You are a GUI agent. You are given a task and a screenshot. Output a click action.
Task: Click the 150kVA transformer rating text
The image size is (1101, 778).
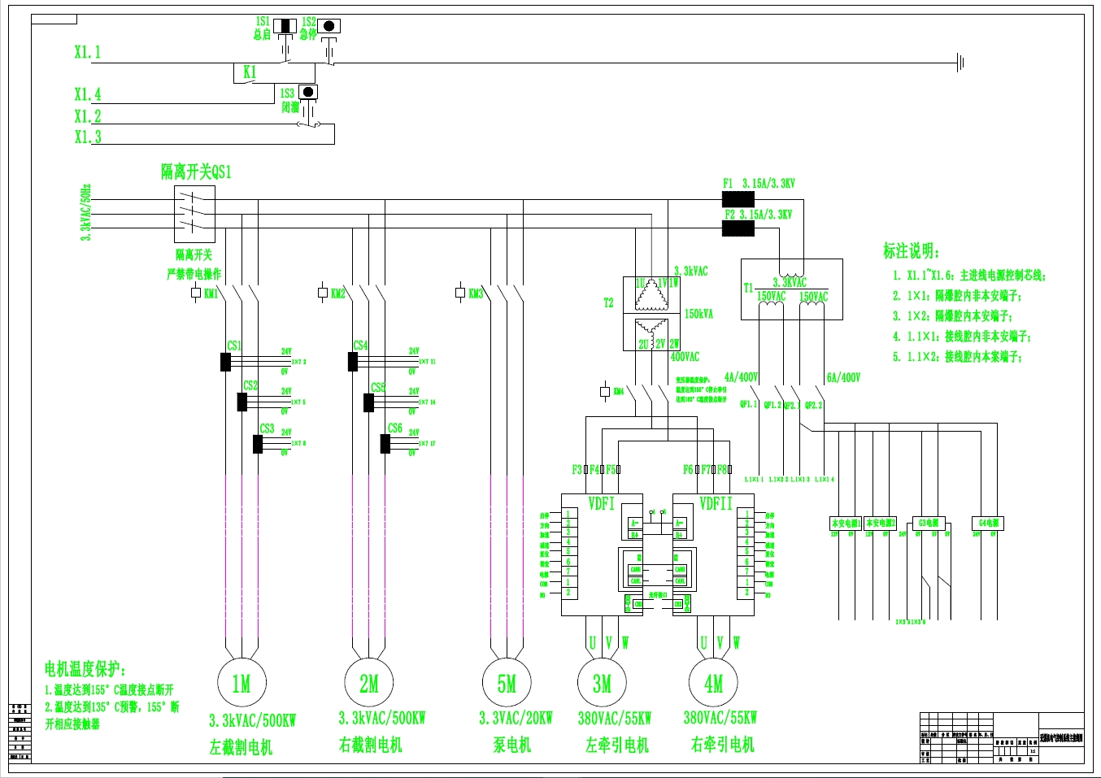coord(698,315)
